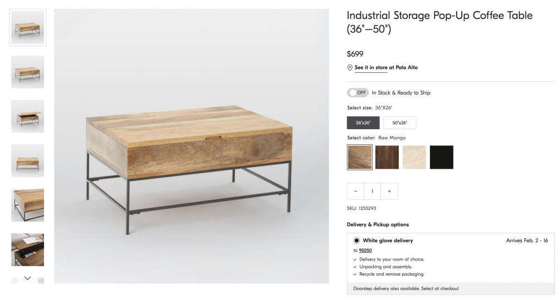The width and height of the screenshot is (557, 299).
Task: Increase quantity with the plus button
Action: (x=389, y=191)
